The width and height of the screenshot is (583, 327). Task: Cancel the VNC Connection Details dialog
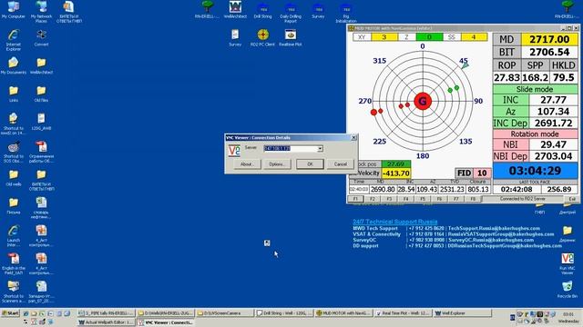(340, 164)
